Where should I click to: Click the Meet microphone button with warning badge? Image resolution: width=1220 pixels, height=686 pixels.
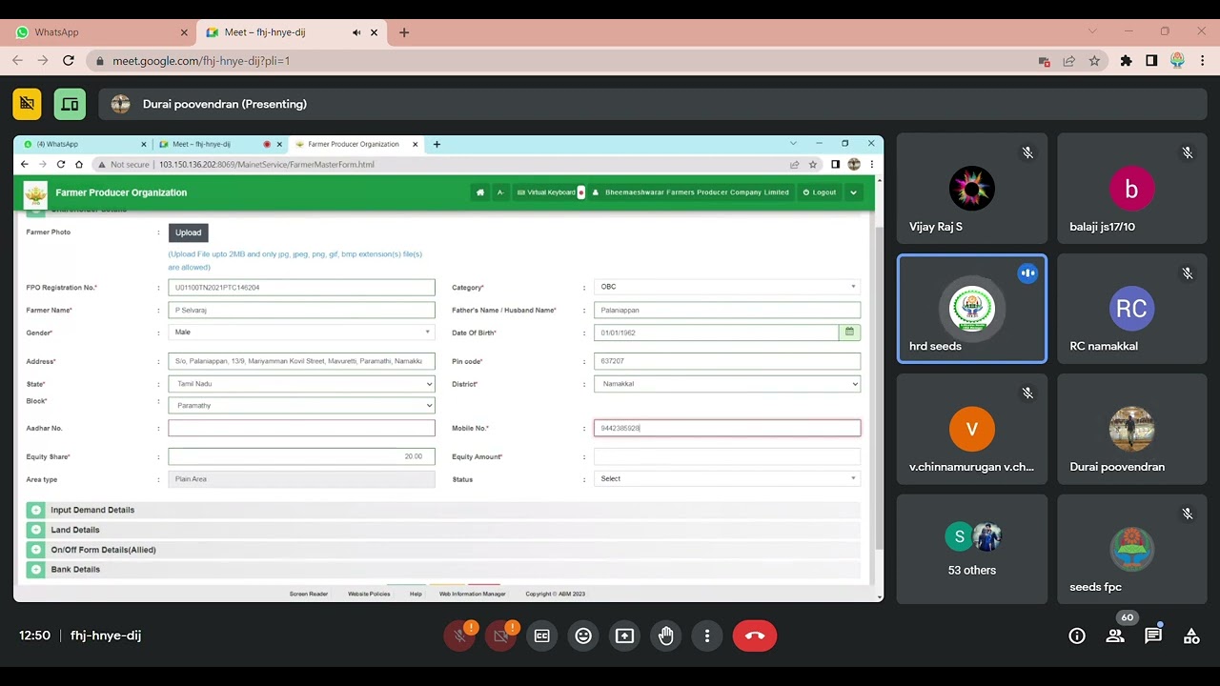[459, 636]
